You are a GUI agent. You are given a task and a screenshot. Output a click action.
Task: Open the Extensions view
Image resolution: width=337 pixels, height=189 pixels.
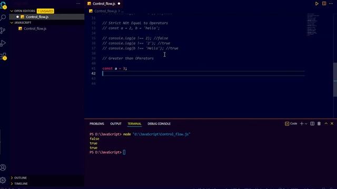(x=3, y=56)
